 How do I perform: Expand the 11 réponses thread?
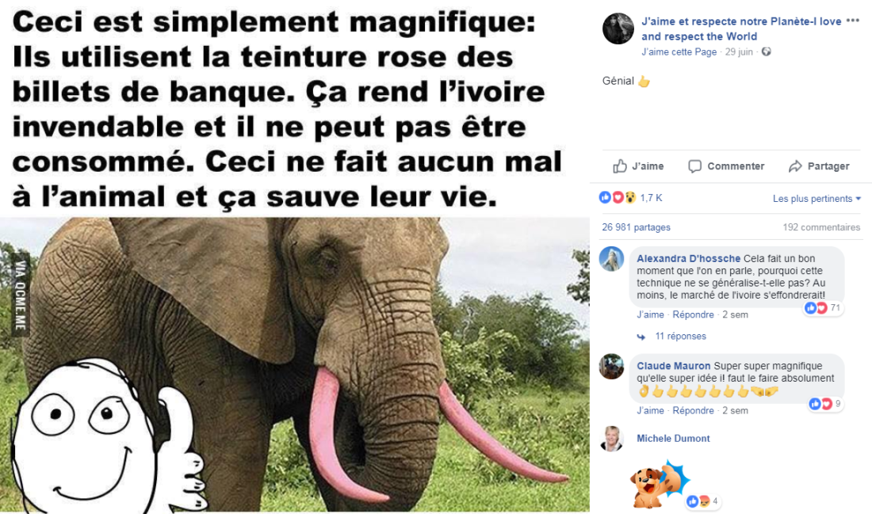pyautogui.click(x=680, y=336)
